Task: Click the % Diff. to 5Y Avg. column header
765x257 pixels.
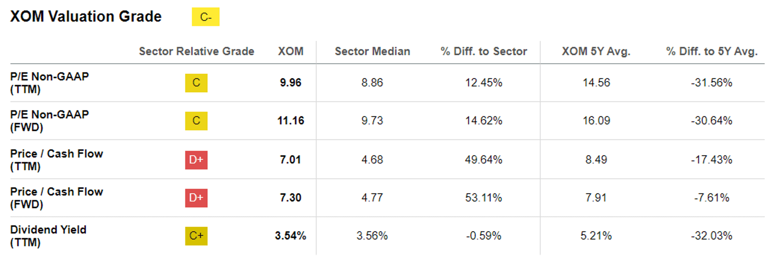Action: pyautogui.click(x=712, y=51)
